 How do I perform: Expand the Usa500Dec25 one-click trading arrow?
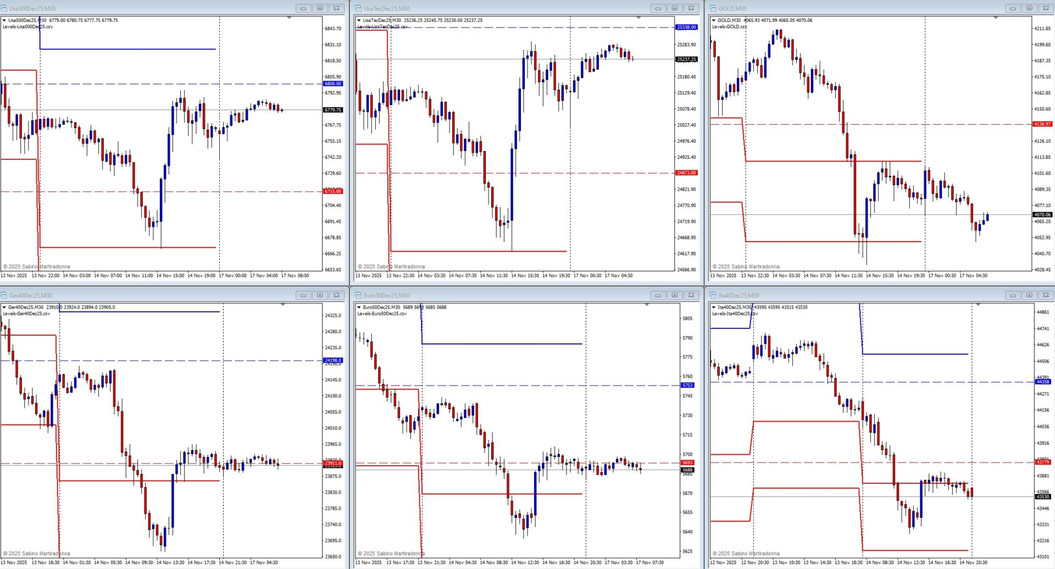[5, 20]
